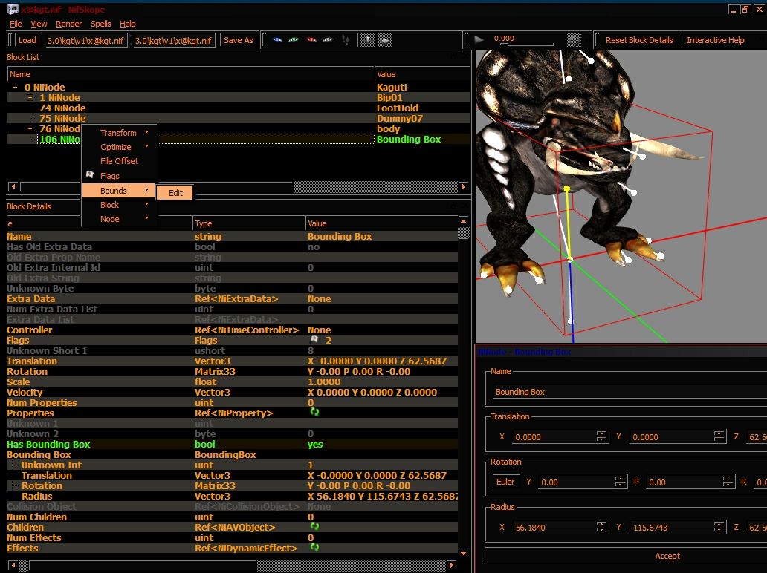The height and width of the screenshot is (573, 767).
Task: Open the View menu
Action: click(39, 24)
